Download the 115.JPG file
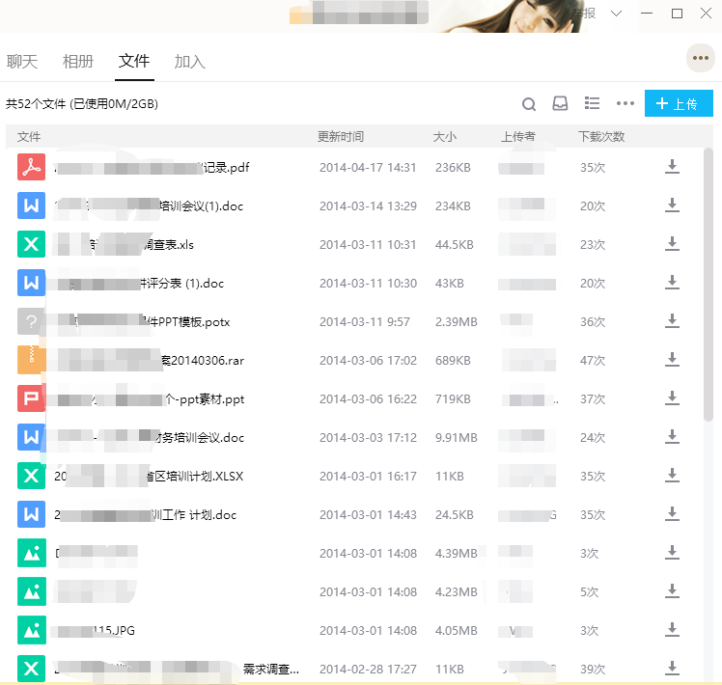The image size is (722, 685). [x=672, y=630]
